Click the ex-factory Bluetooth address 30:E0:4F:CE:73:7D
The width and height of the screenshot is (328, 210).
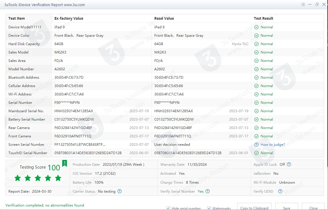69,78
